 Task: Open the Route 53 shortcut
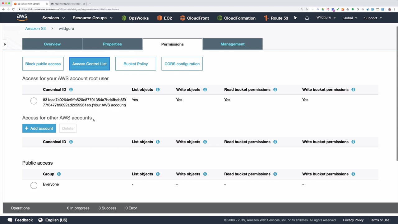276,18
